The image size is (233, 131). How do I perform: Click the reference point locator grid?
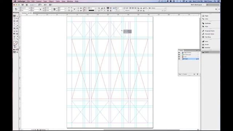tap(16, 9)
